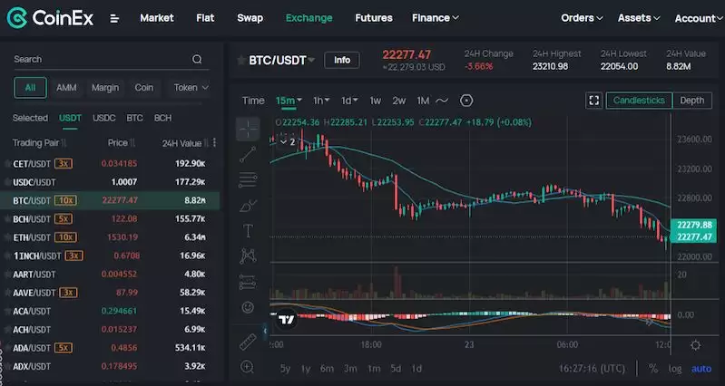Expand the Token filter dropdown
This screenshot has width=725, height=386.
tap(191, 88)
